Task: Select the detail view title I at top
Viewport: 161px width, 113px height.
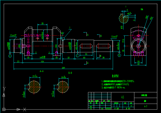Action: pyautogui.click(x=126, y=6)
